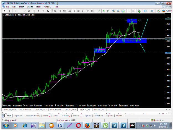Screen dimensions: 173x130
Task: Choose the trendline drawing tool
Action: [24, 11]
